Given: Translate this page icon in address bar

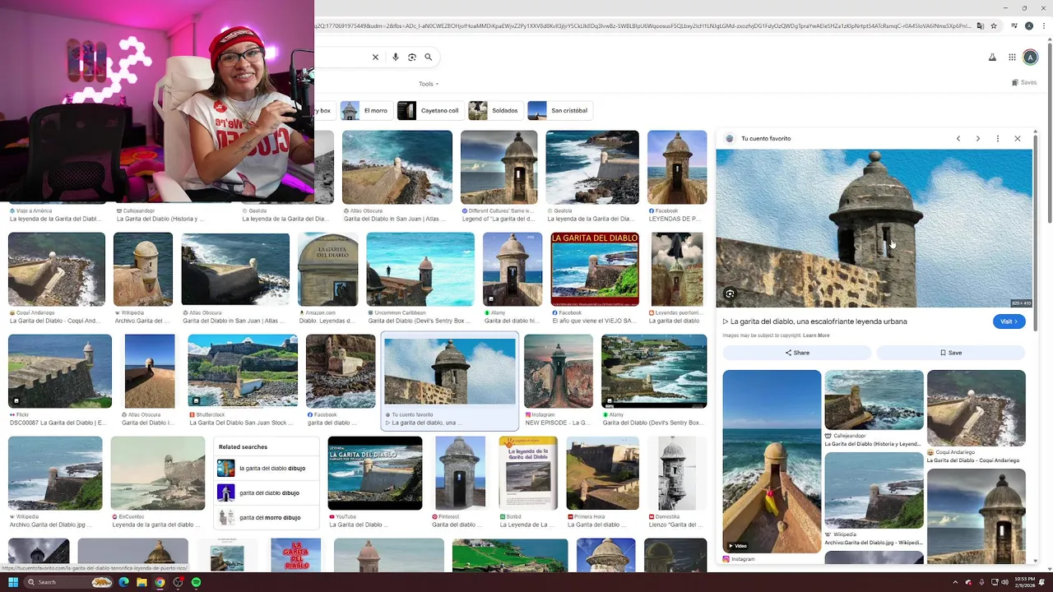Looking at the screenshot, I should point(980,26).
